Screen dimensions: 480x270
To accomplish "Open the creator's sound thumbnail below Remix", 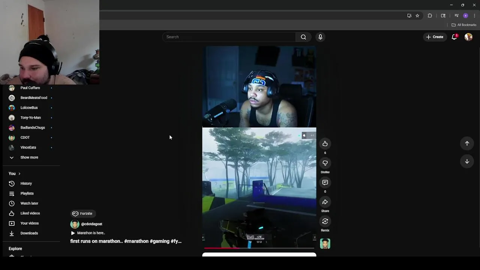I will [x=325, y=244].
